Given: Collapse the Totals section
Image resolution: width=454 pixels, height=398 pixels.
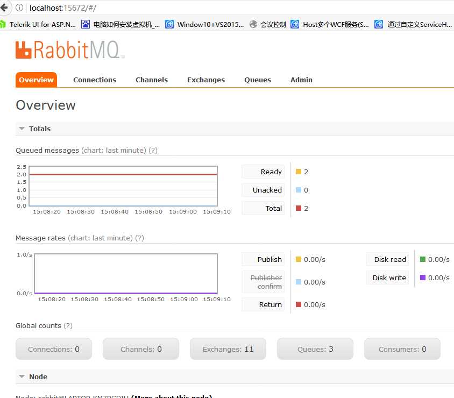Looking at the screenshot, I should [235, 129].
